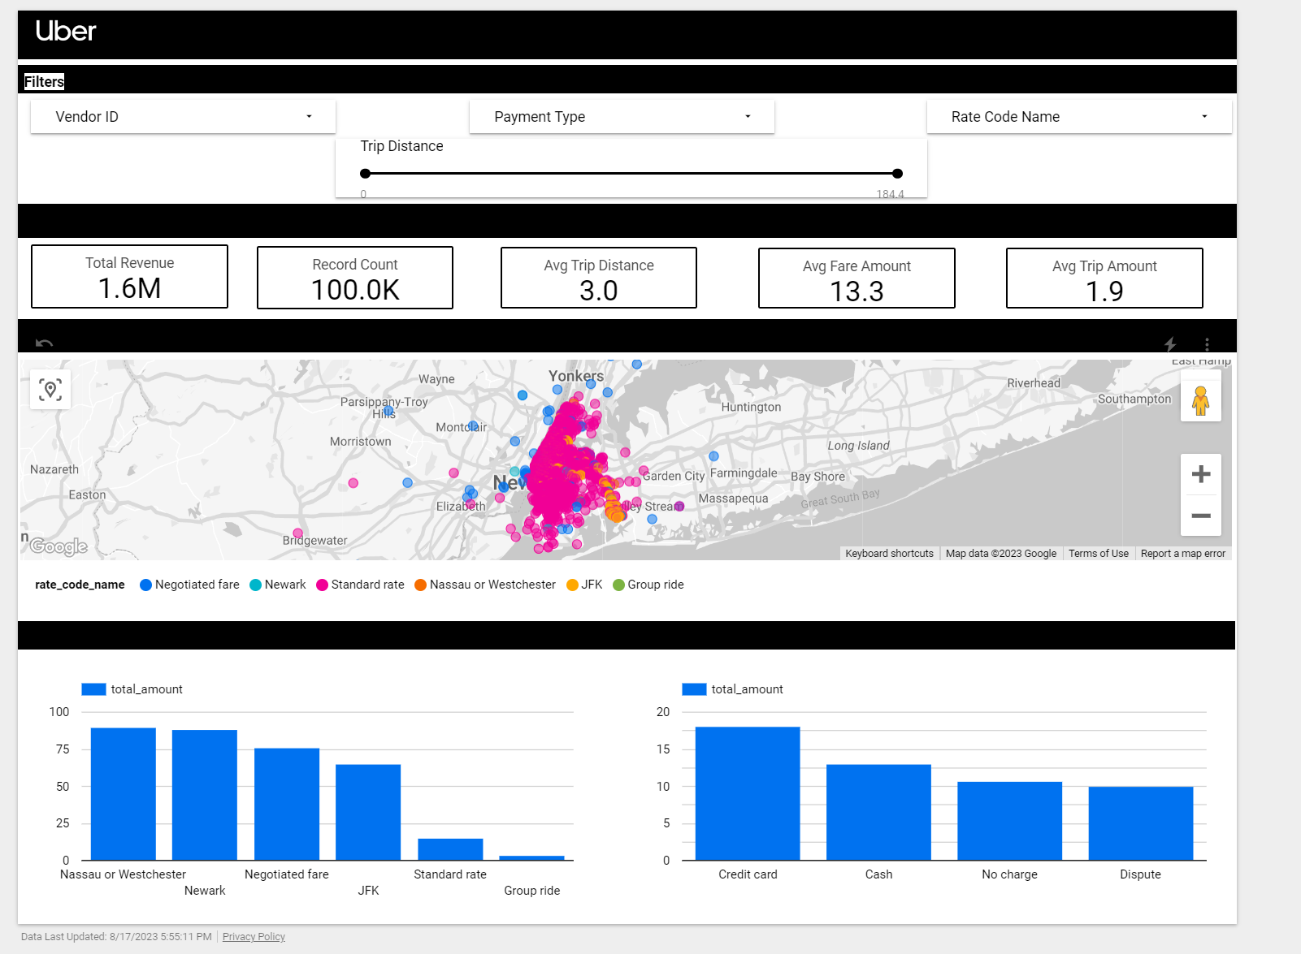This screenshot has height=954, width=1301.
Task: Click JFK yellow legend dot
Action: coord(572,585)
